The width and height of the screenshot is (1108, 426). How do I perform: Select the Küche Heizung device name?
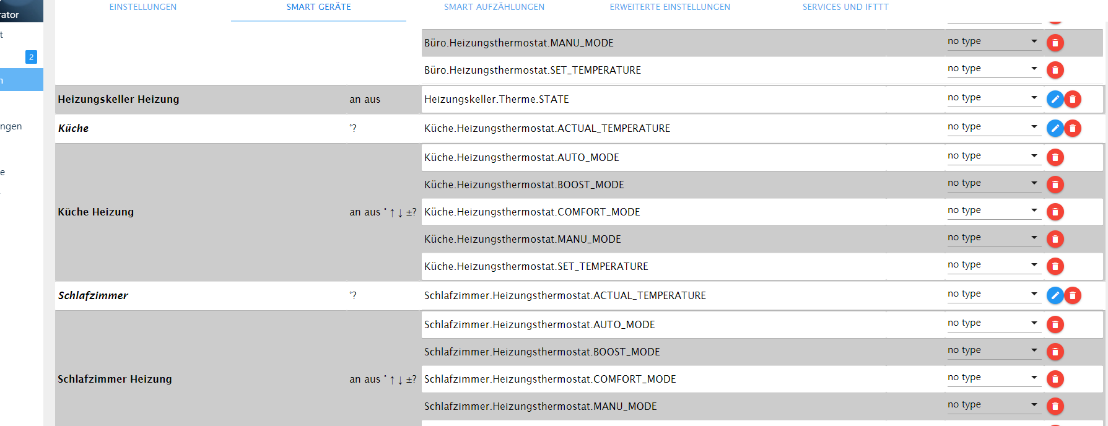click(96, 212)
